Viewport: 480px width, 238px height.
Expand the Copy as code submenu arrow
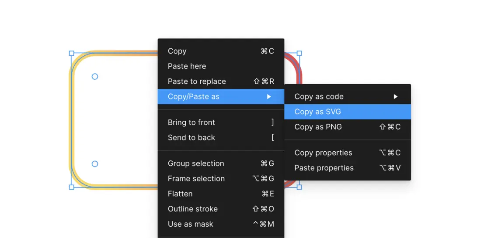[x=395, y=97]
